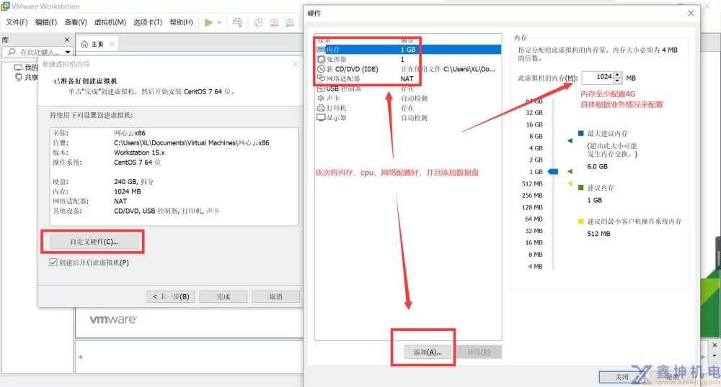Click the 共享 shared VMs tree icon
The image size is (721, 387).
coord(19,77)
